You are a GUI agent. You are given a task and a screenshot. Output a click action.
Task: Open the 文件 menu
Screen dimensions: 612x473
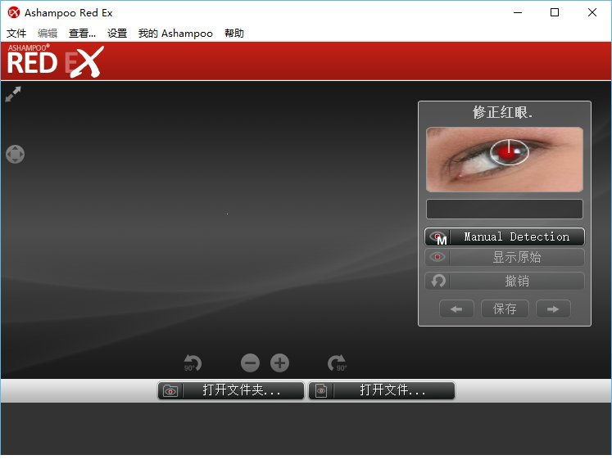coord(16,34)
